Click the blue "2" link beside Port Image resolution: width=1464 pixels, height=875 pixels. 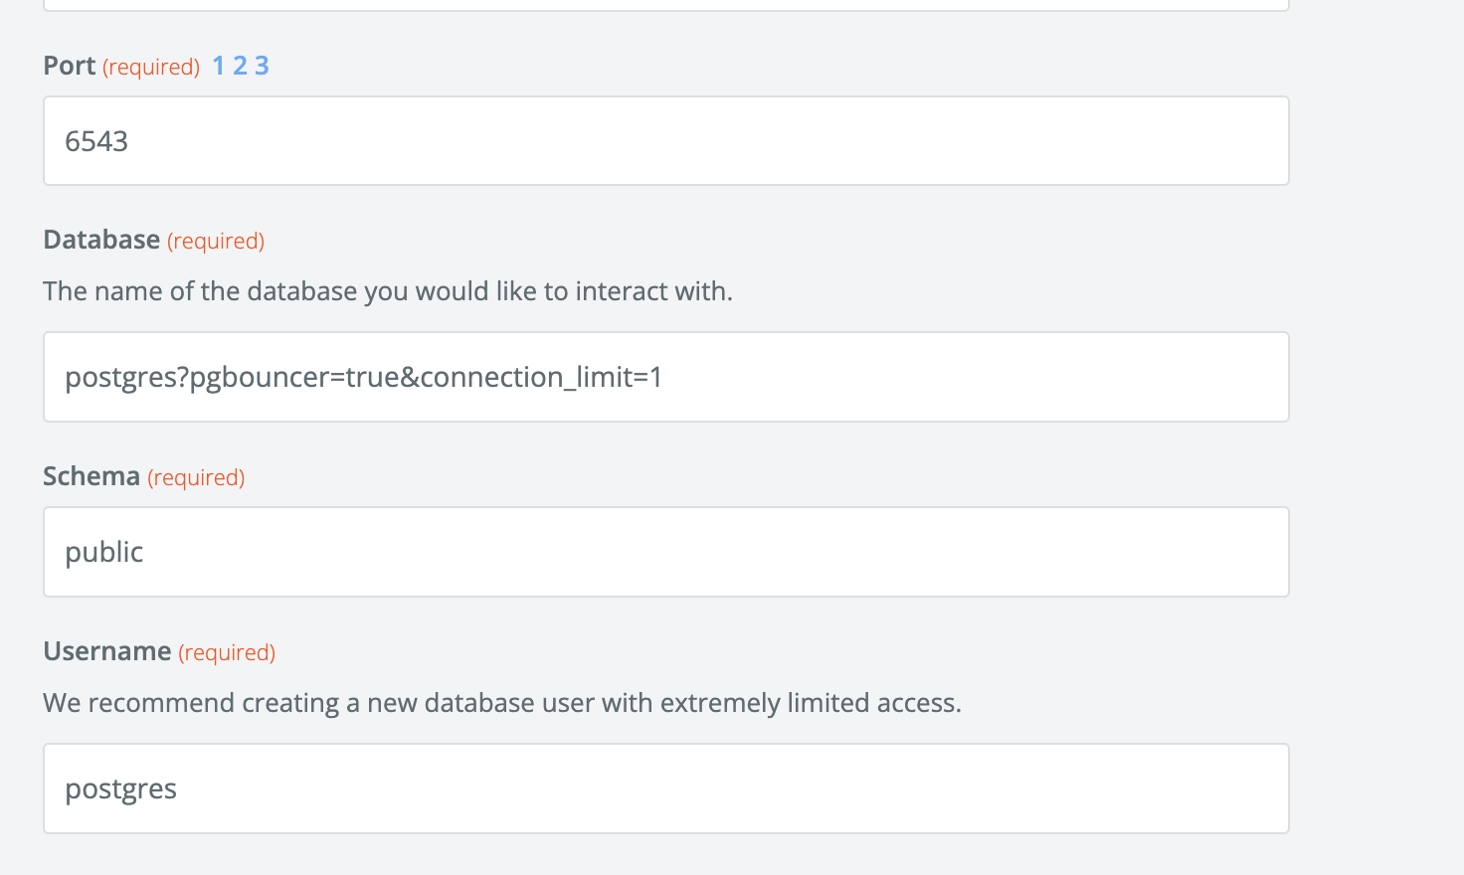coord(240,65)
